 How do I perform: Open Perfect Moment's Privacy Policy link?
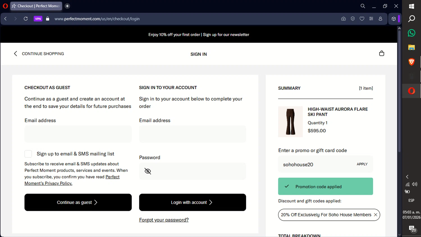(72, 180)
